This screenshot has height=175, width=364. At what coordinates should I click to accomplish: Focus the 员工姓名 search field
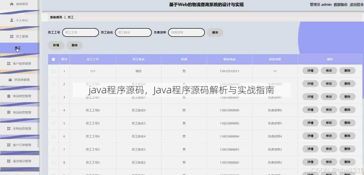134,32
